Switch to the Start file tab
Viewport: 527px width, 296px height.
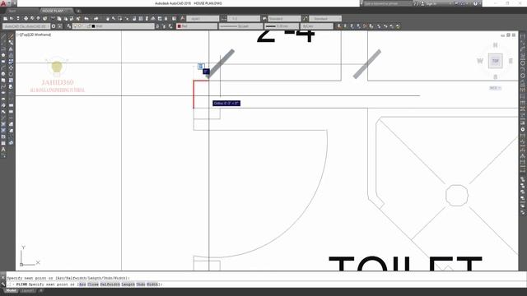(12, 11)
